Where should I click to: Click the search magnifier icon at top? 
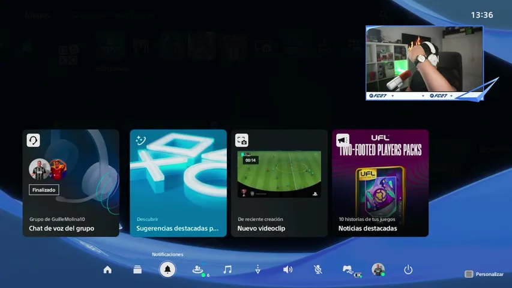(x=384, y=14)
